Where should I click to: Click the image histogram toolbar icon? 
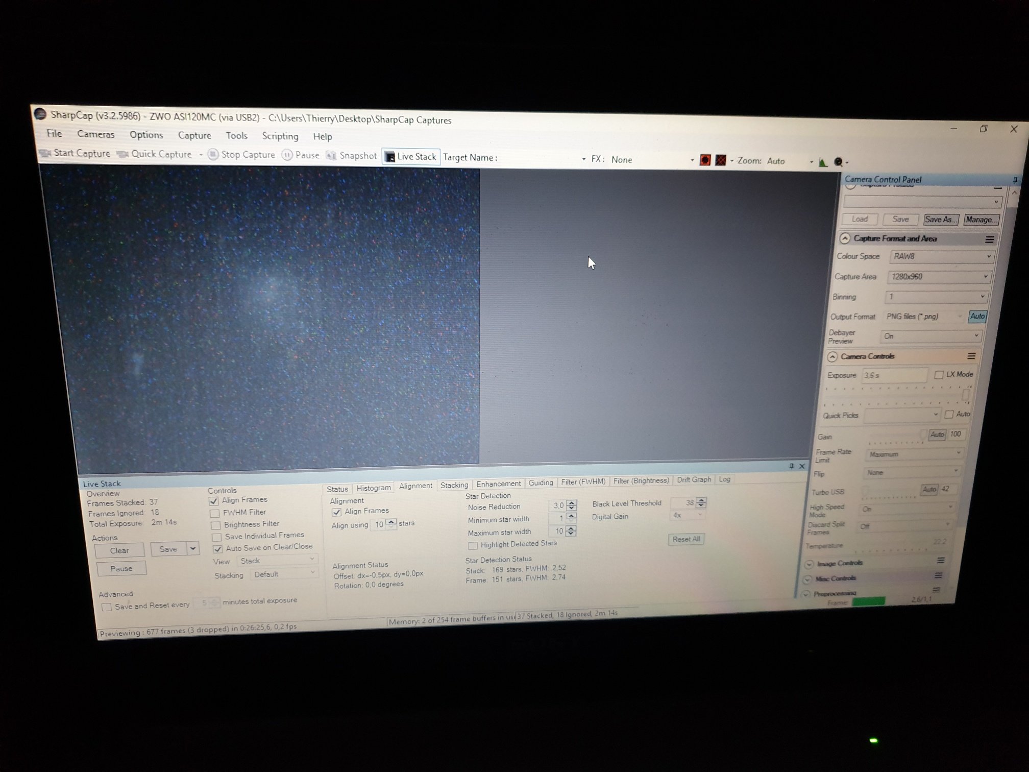coord(823,162)
